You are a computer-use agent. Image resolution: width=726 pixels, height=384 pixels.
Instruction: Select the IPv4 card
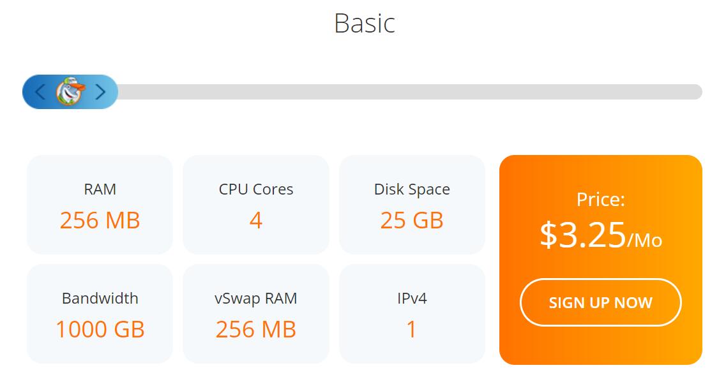coord(412,314)
